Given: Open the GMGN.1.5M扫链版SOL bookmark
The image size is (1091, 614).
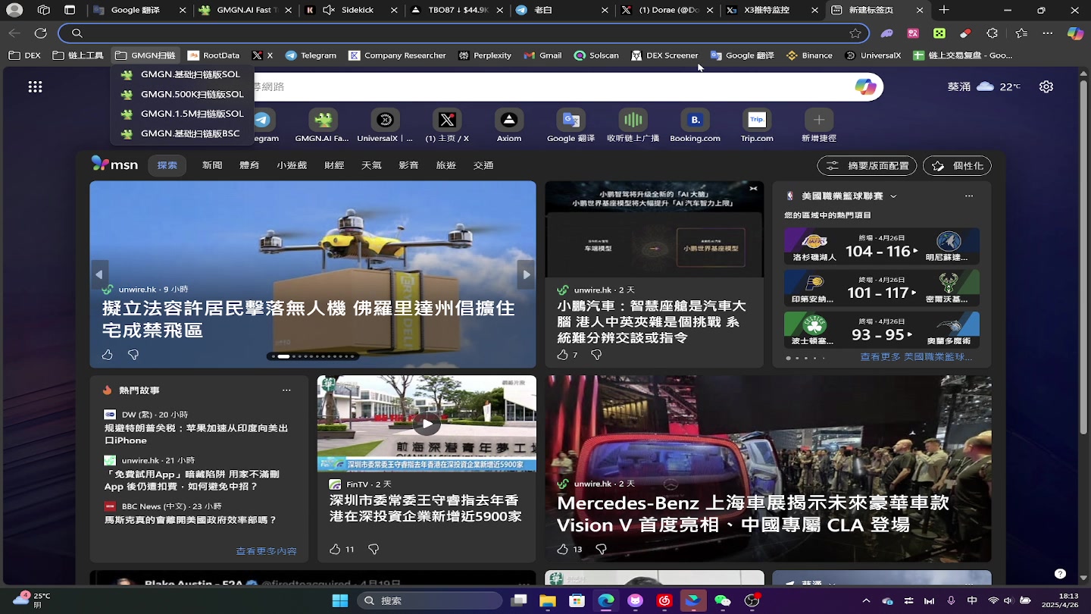Looking at the screenshot, I should click(x=182, y=114).
